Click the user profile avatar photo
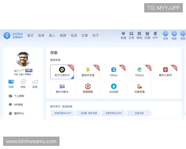 click(x=23, y=59)
